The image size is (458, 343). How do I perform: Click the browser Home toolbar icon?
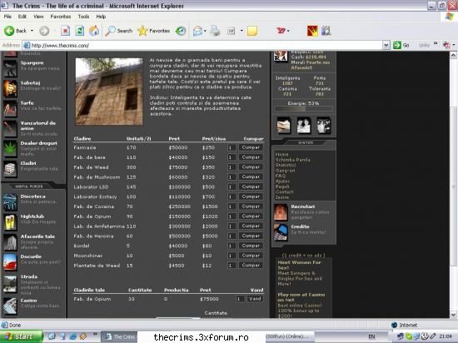tap(94, 31)
